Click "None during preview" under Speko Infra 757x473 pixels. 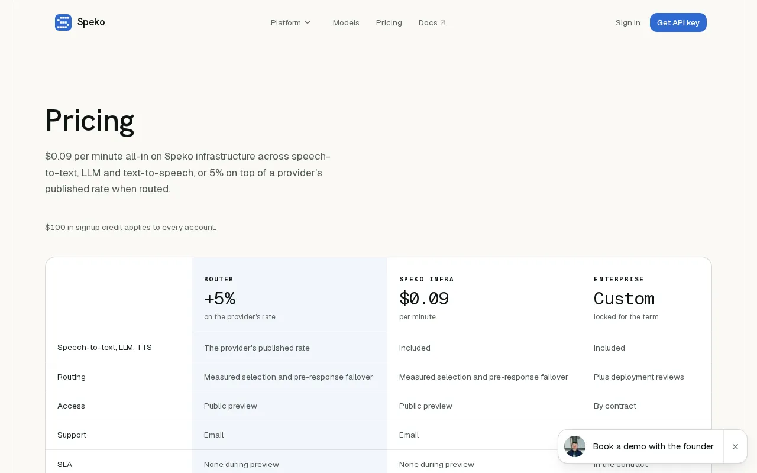pos(436,464)
